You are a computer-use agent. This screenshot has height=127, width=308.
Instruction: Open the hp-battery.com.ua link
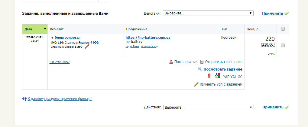(148, 38)
